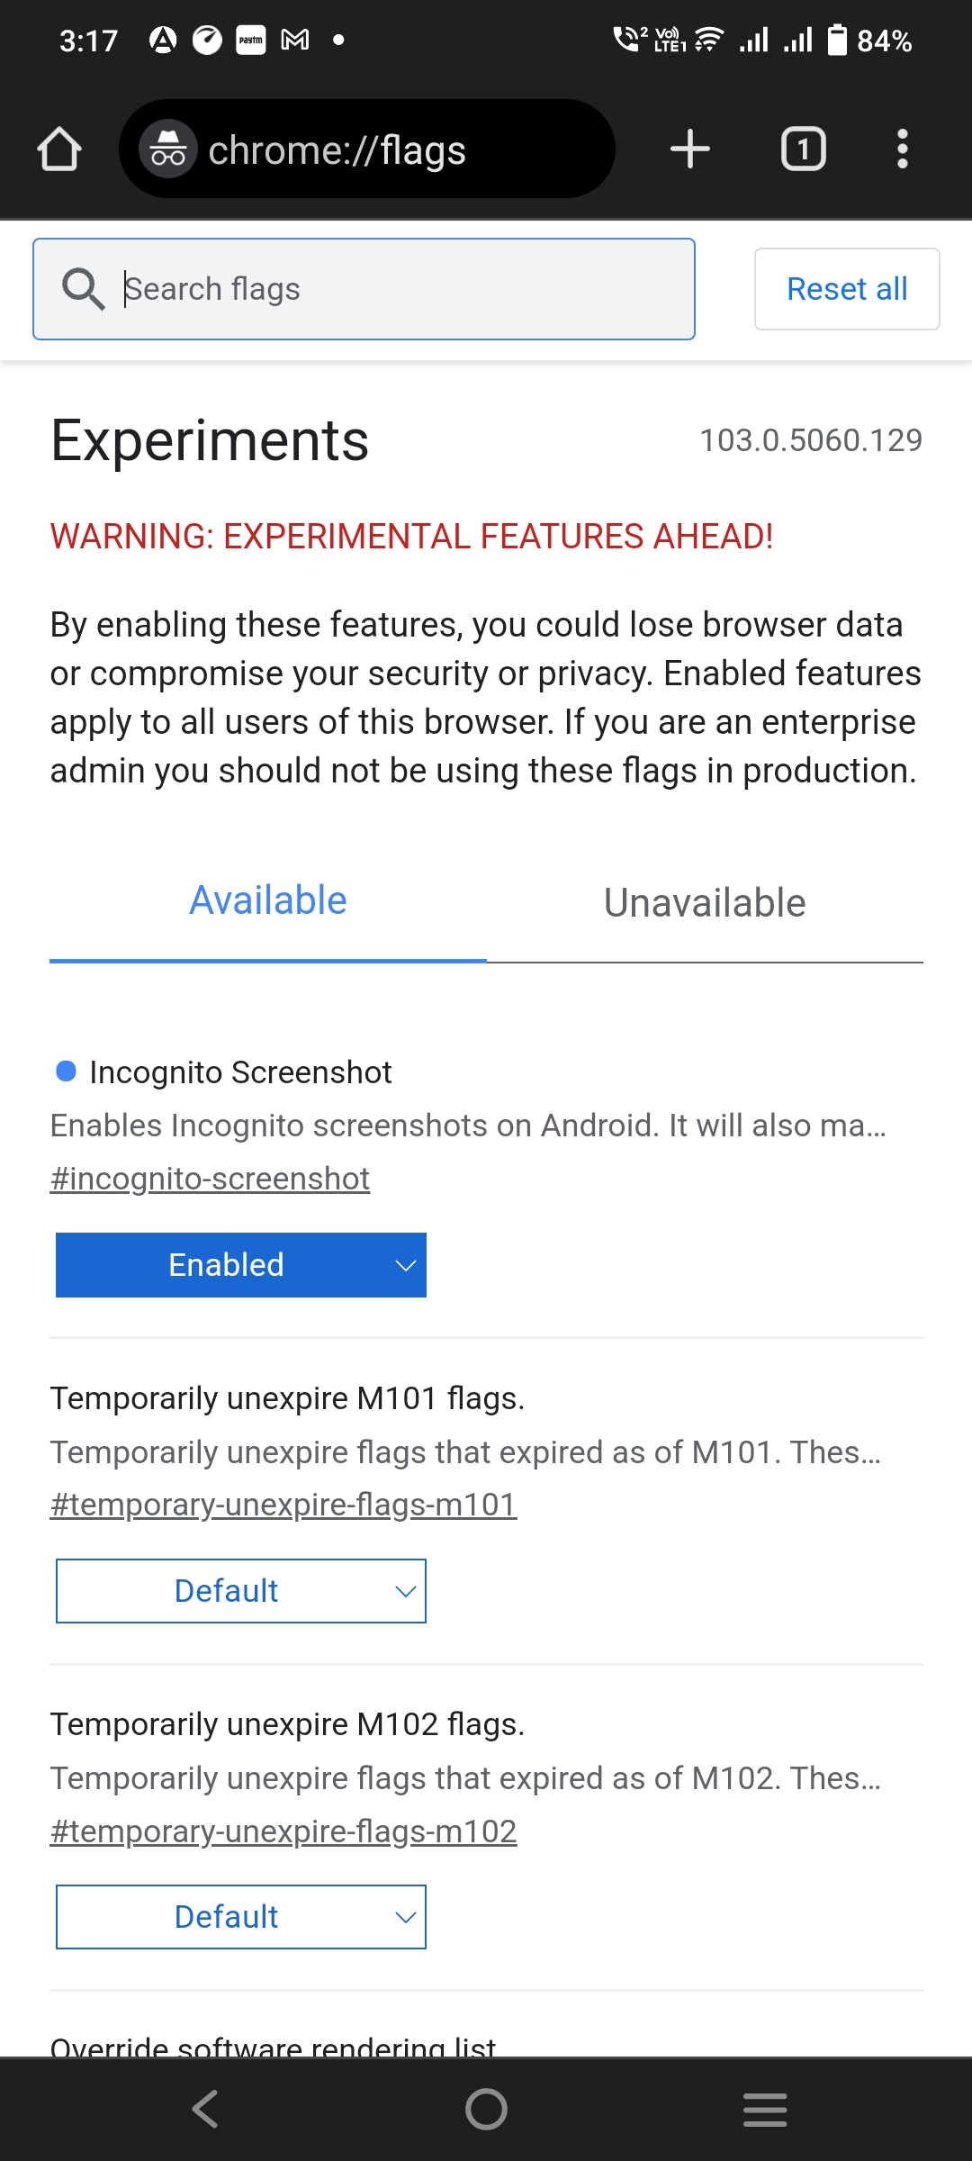Viewport: 972px width, 2161px height.
Task: Focus the Search flags input field
Action: [405, 289]
